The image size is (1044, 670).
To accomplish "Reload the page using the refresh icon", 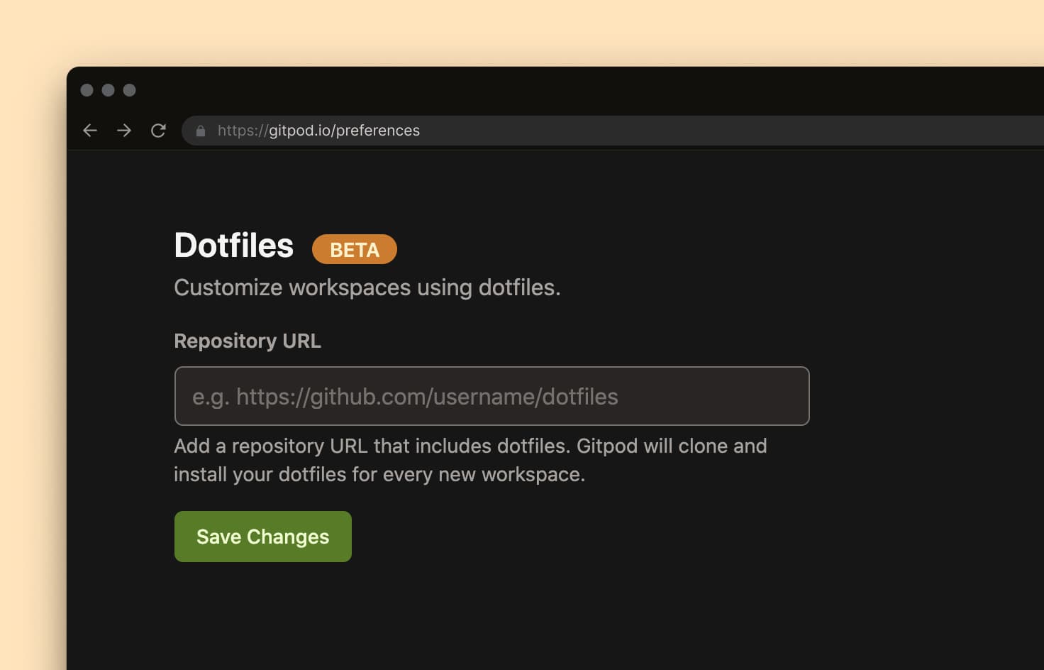I will (159, 131).
